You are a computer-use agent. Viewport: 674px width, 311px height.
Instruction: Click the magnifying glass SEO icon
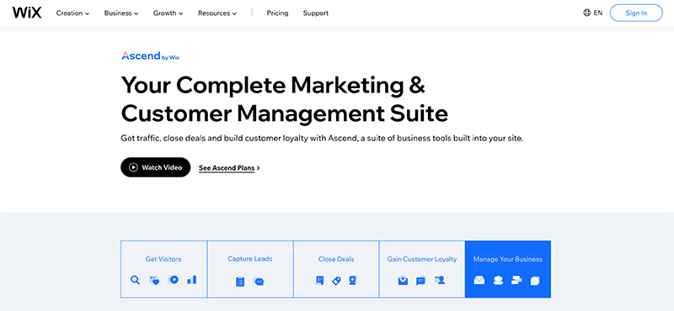click(x=136, y=281)
